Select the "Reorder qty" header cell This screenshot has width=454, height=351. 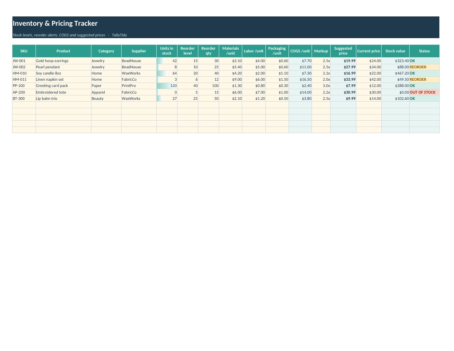[209, 51]
